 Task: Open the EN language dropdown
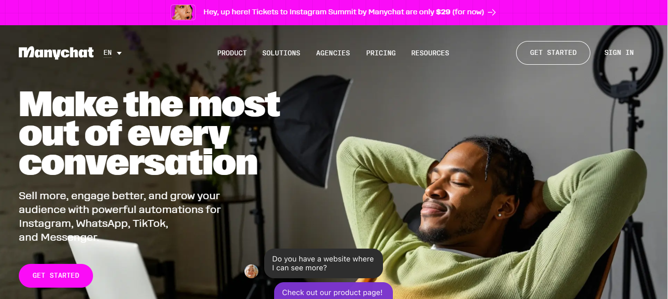[x=112, y=53]
